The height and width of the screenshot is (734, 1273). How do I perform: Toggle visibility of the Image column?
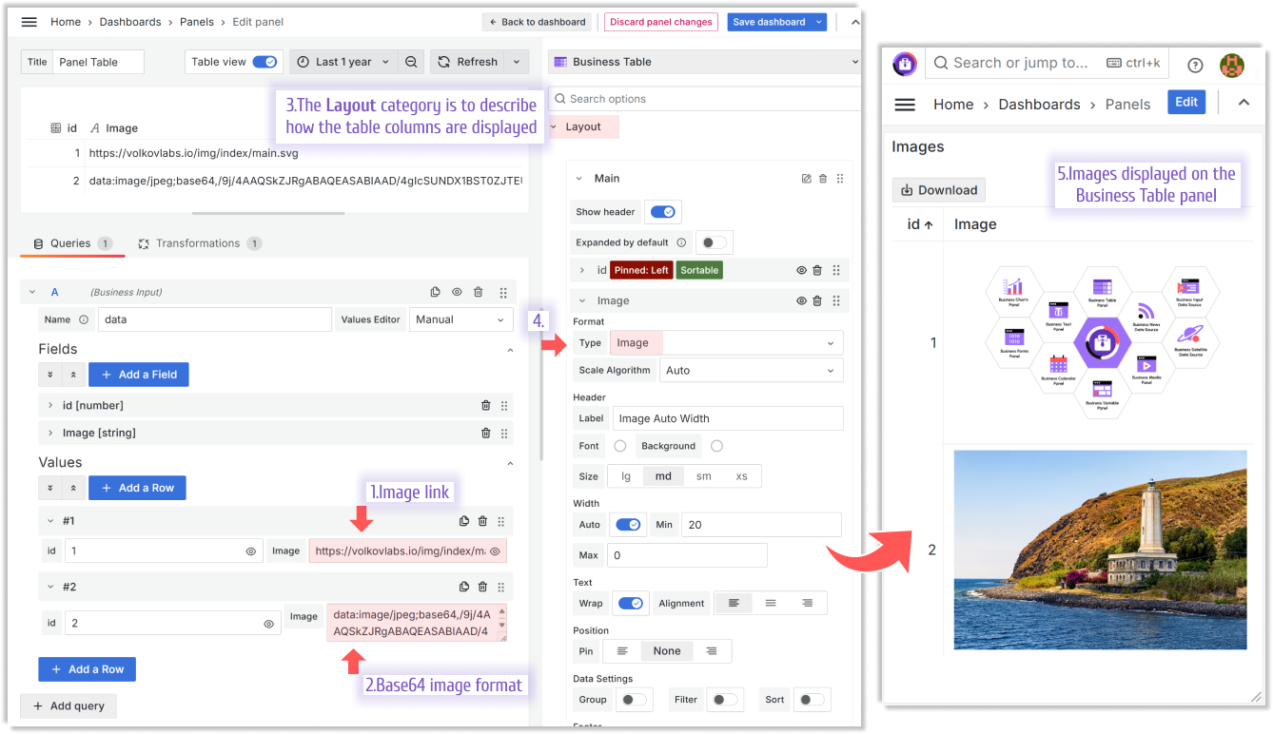[x=802, y=301]
